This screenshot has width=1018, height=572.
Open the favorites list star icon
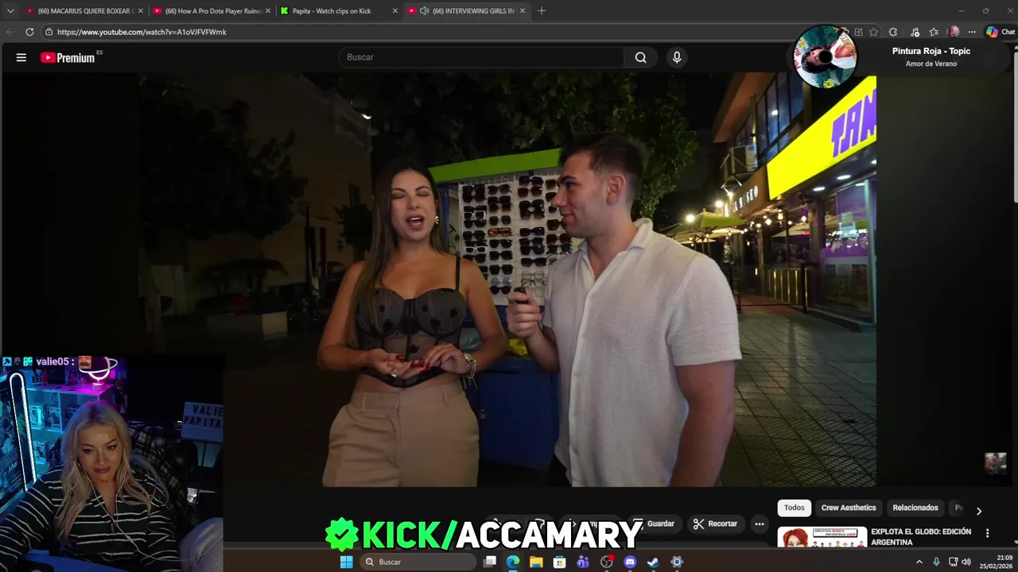pyautogui.click(x=934, y=32)
